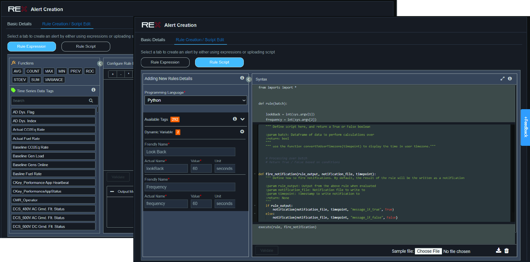The height and width of the screenshot is (262, 530).
Task: Click the search icon in Time Series Data Tags
Action: click(x=91, y=100)
